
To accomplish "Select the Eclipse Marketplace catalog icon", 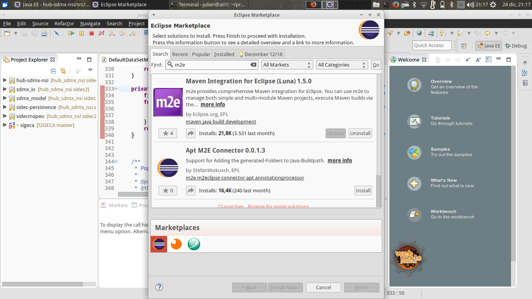I will (159, 244).
